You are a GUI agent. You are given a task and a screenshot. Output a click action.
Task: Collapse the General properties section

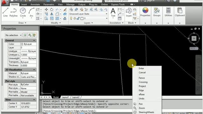point(34,41)
